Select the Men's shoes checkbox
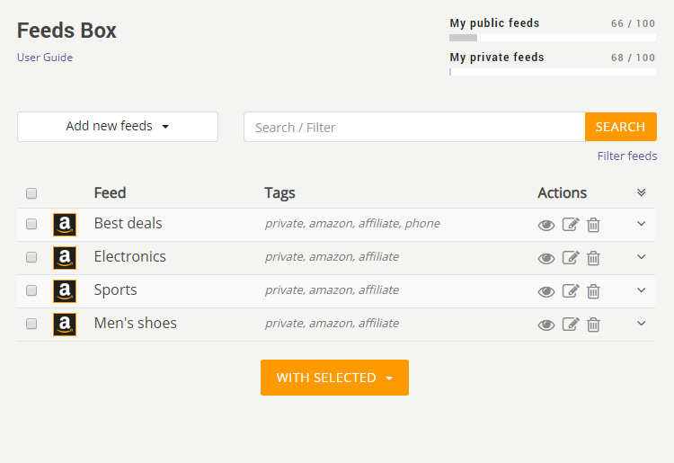 [31, 324]
